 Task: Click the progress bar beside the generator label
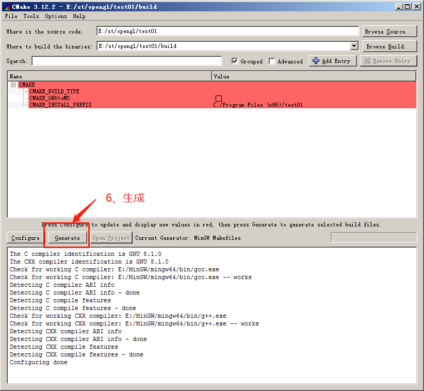[x=373, y=237]
